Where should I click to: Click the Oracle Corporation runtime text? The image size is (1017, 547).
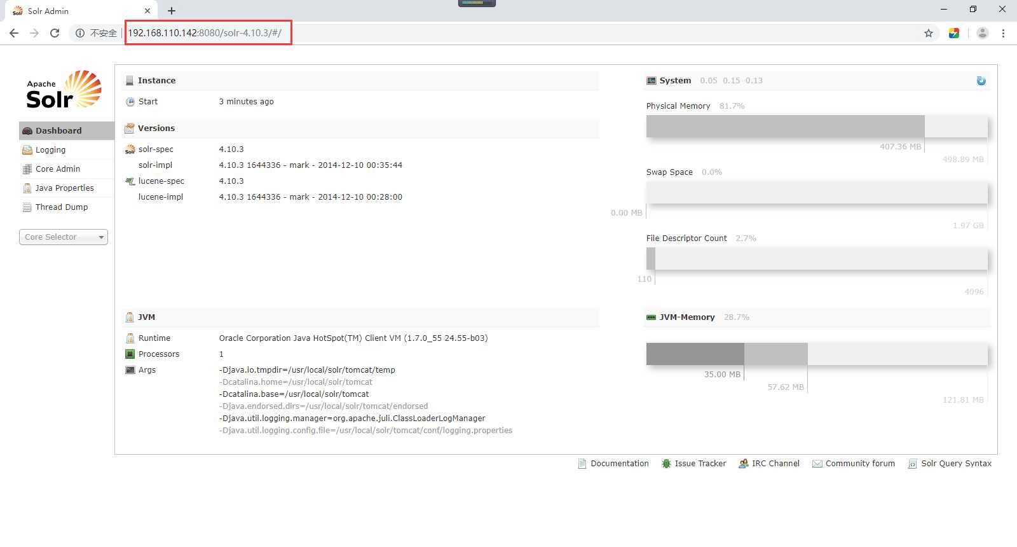coord(353,338)
